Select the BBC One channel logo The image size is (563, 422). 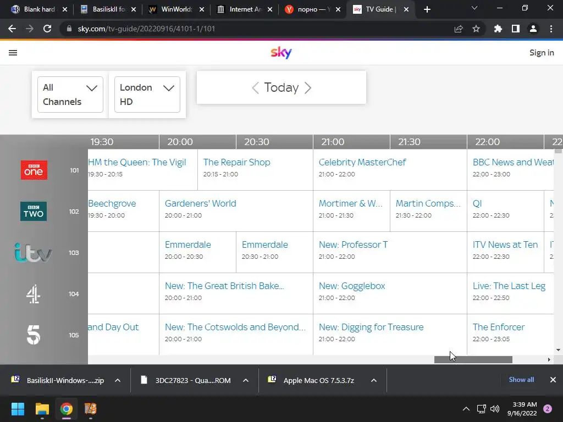click(34, 170)
